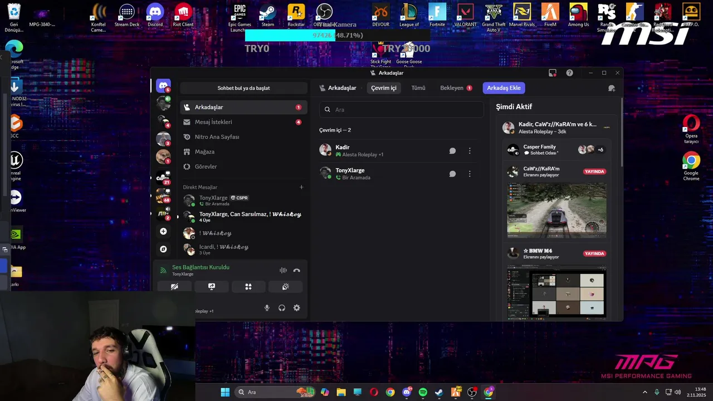
Task: Open more options for TonyXlarge friend
Action: click(x=470, y=174)
